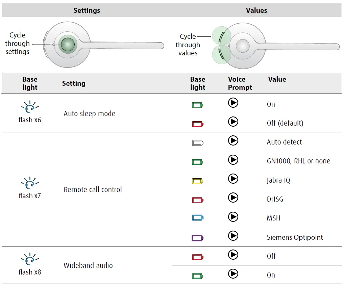The width and height of the screenshot is (343, 287).
Task: Click the red battery icon for DHSG
Action: [198, 200]
